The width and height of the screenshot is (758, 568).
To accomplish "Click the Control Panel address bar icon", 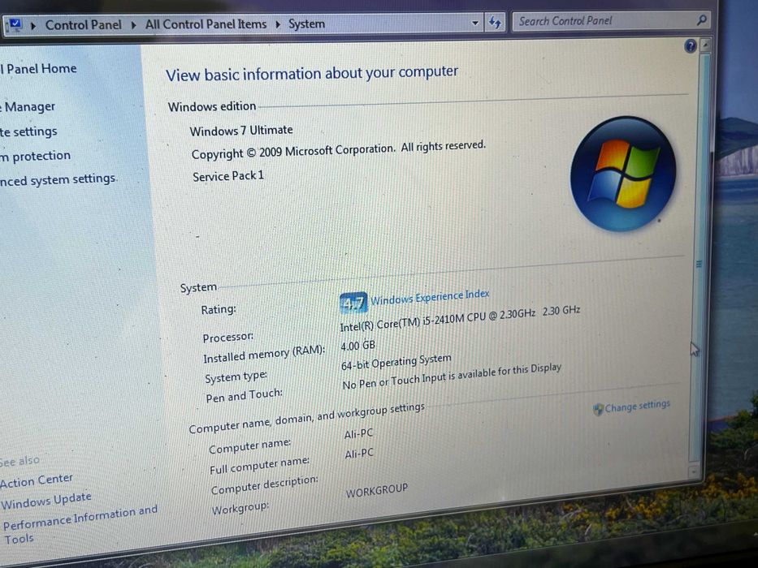I will pos(15,24).
